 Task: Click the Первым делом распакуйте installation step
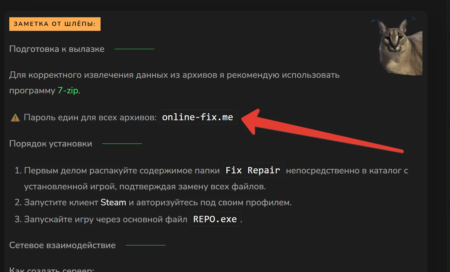pos(121,171)
